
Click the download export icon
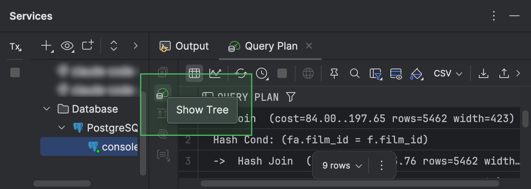pos(483,73)
